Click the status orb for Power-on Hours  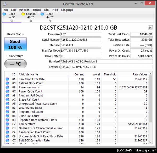click(7, 87)
